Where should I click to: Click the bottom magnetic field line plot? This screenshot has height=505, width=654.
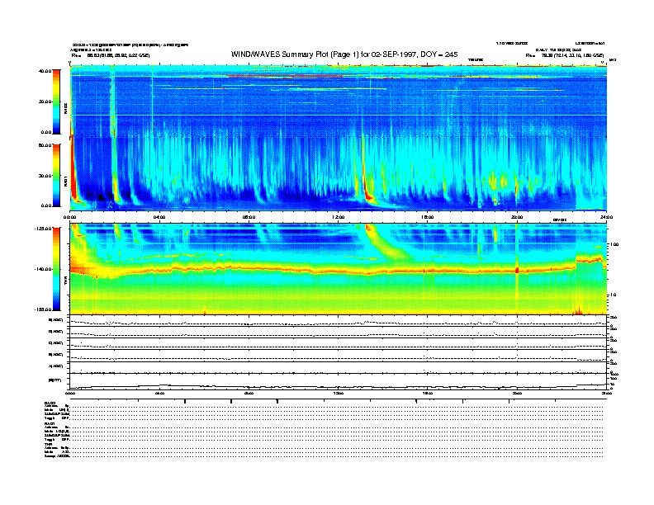pos(339,381)
